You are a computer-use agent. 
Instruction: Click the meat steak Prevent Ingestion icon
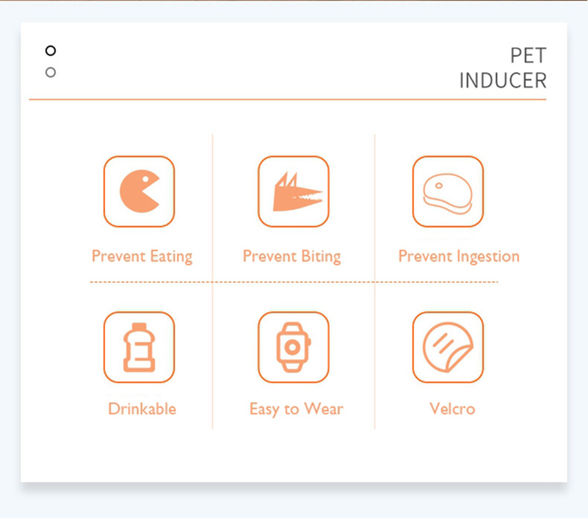click(448, 191)
